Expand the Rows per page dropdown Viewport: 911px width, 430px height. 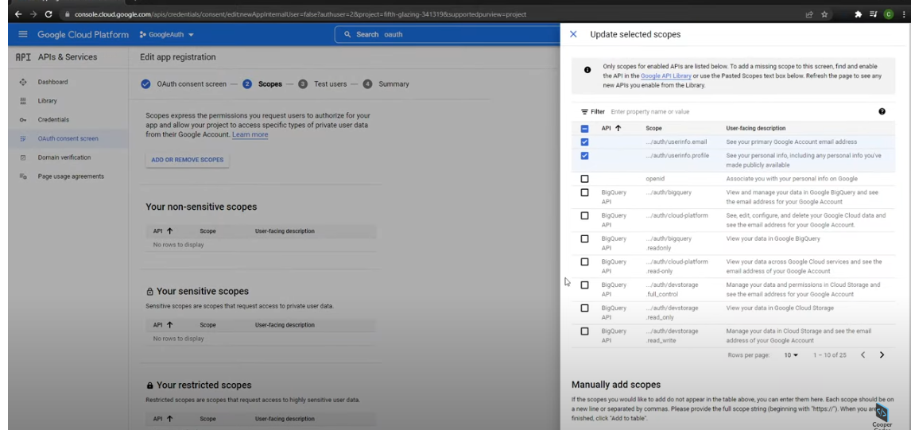coord(791,355)
